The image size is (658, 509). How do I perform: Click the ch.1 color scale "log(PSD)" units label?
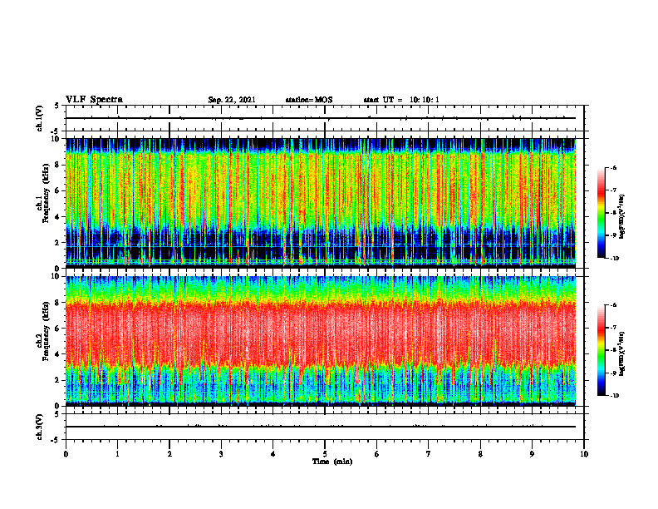pos(623,217)
